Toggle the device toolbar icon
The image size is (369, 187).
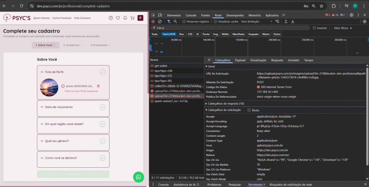point(160,15)
